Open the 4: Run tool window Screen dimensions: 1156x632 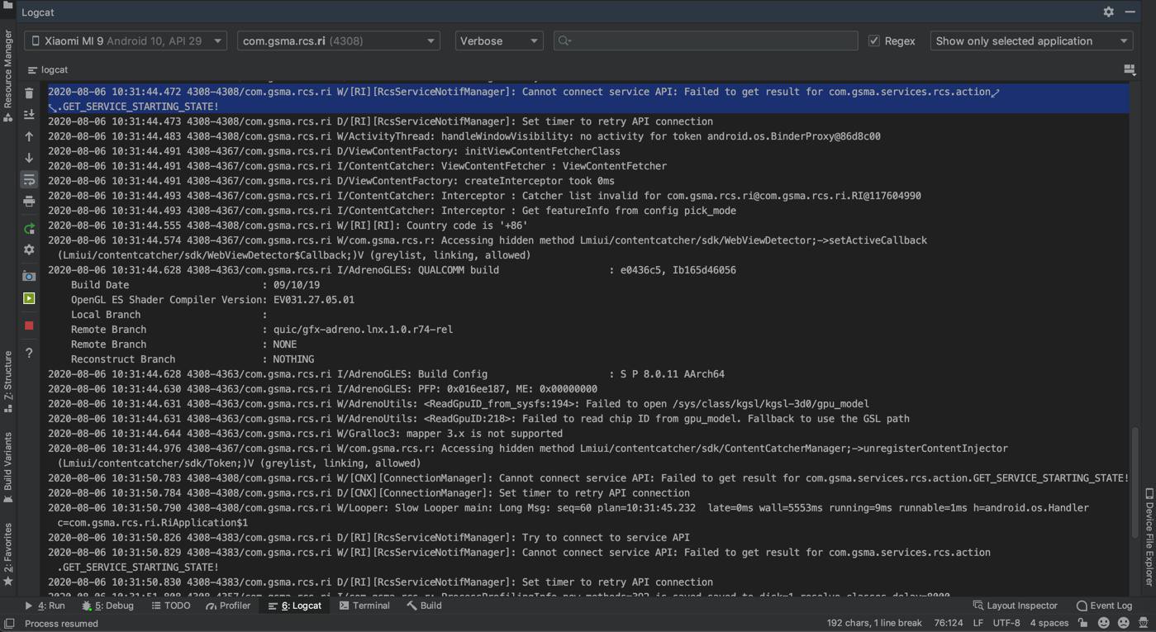coord(45,606)
